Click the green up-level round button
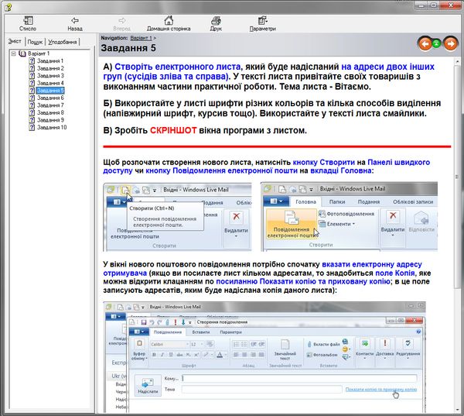 click(x=436, y=44)
